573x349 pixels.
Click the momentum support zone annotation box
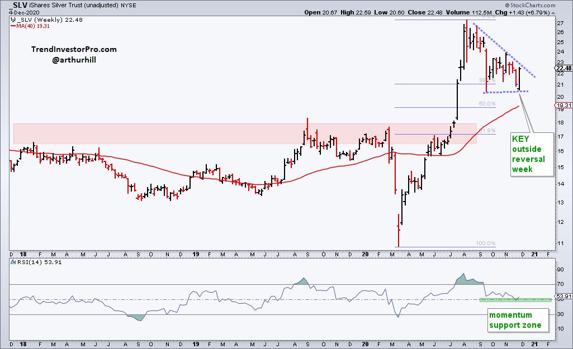(514, 320)
